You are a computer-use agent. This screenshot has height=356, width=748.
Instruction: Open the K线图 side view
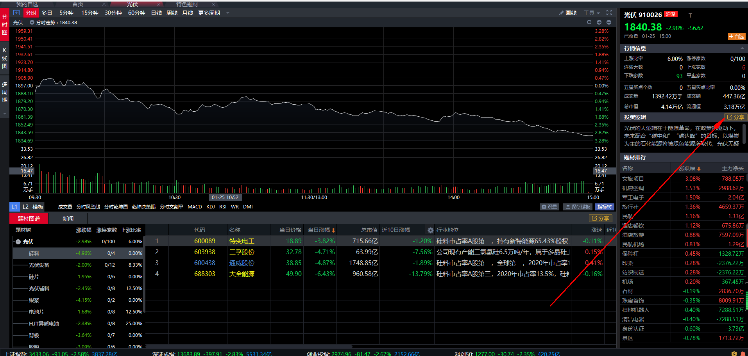5,58
